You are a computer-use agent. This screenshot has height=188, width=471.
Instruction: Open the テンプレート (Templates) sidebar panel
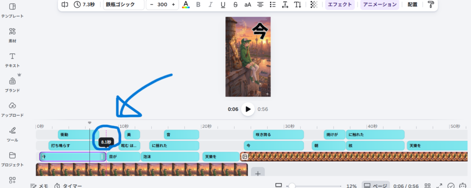pyautogui.click(x=12, y=10)
